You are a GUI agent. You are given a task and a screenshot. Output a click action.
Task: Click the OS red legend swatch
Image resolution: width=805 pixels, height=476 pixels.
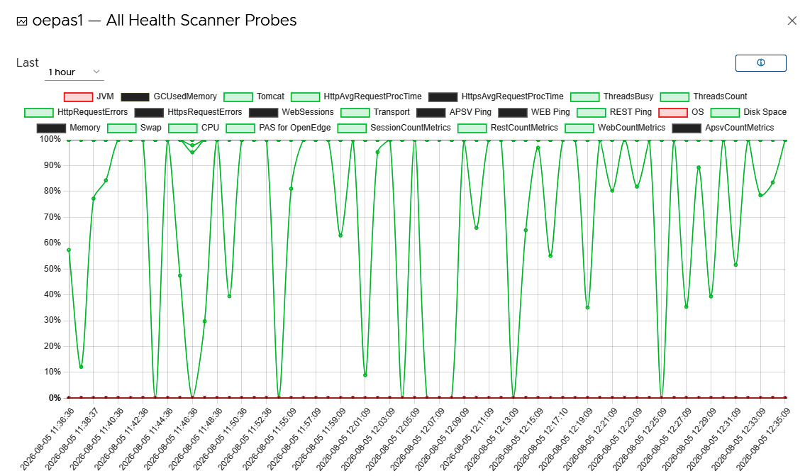pyautogui.click(x=672, y=113)
